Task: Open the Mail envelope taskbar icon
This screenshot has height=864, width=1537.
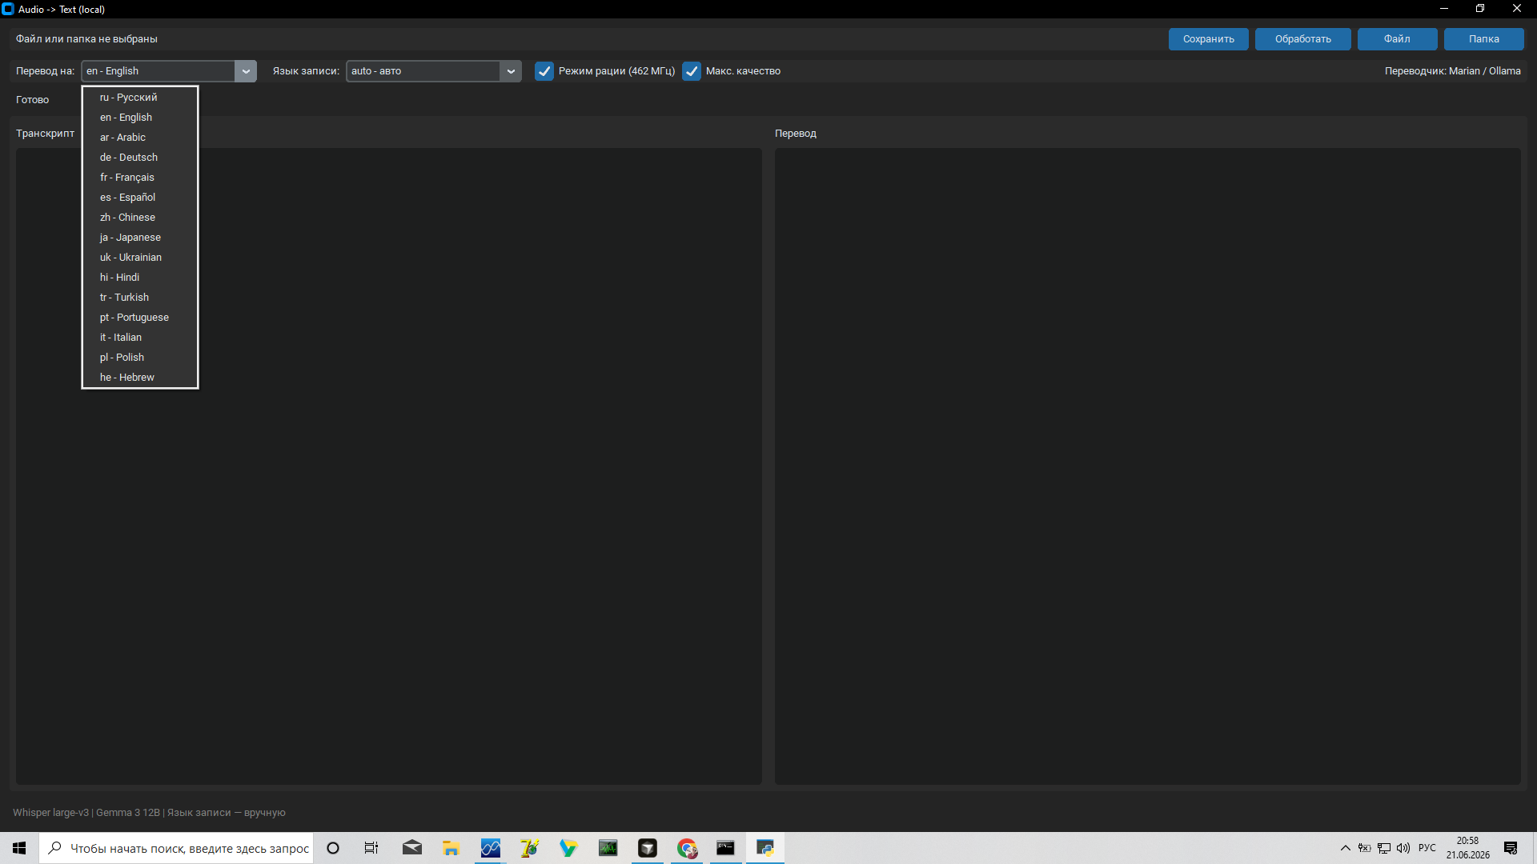Action: click(412, 848)
